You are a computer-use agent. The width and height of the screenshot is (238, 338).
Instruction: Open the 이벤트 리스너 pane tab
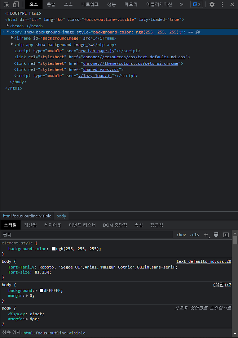[82, 225]
